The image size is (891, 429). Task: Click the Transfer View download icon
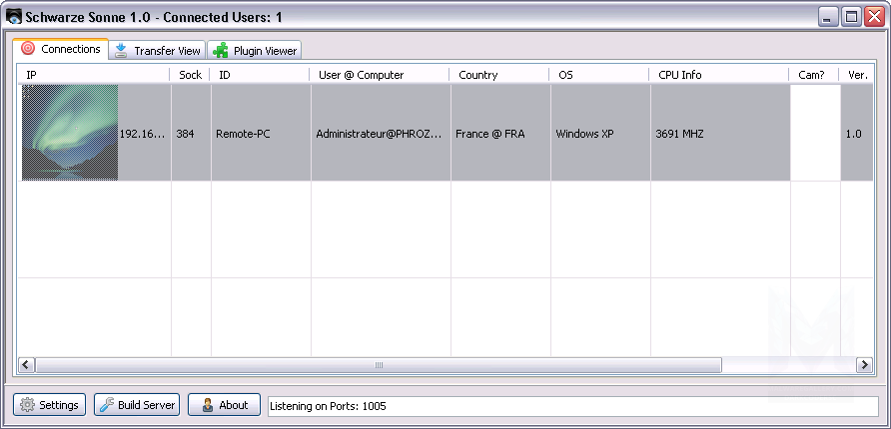(121, 50)
